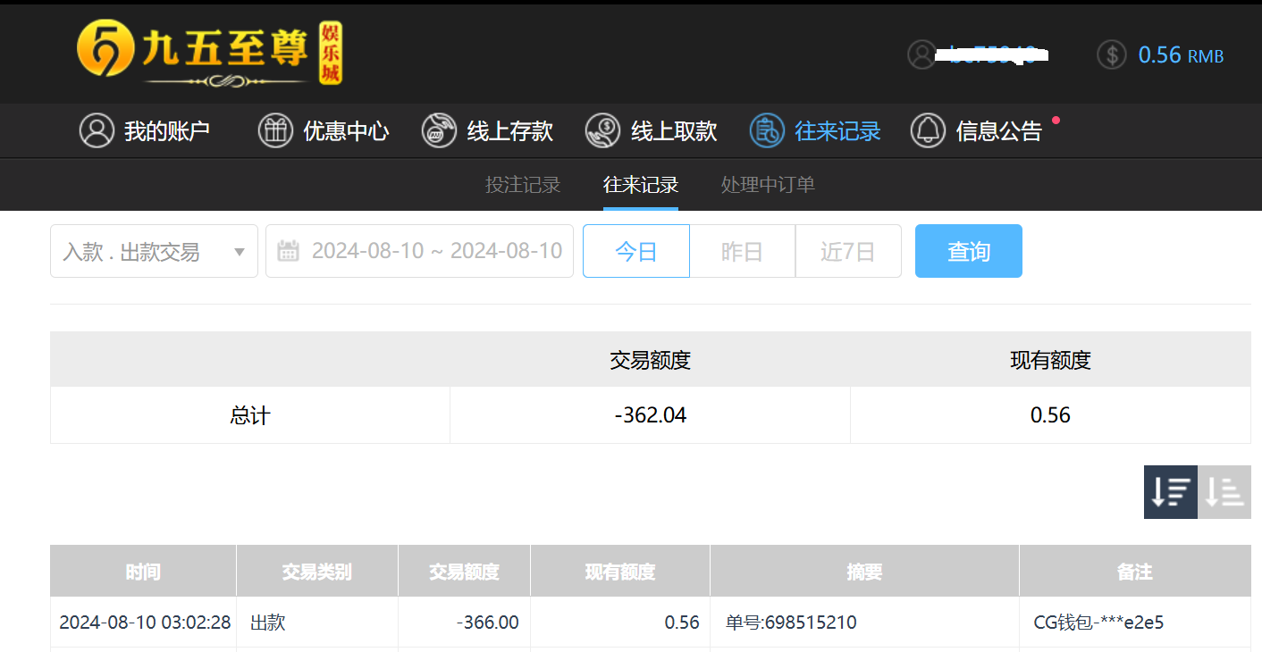Select the 今日 date range option
The height and width of the screenshot is (652, 1262).
click(635, 252)
